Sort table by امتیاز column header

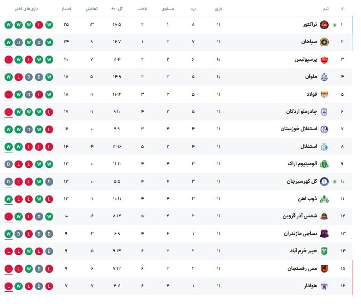66,9
